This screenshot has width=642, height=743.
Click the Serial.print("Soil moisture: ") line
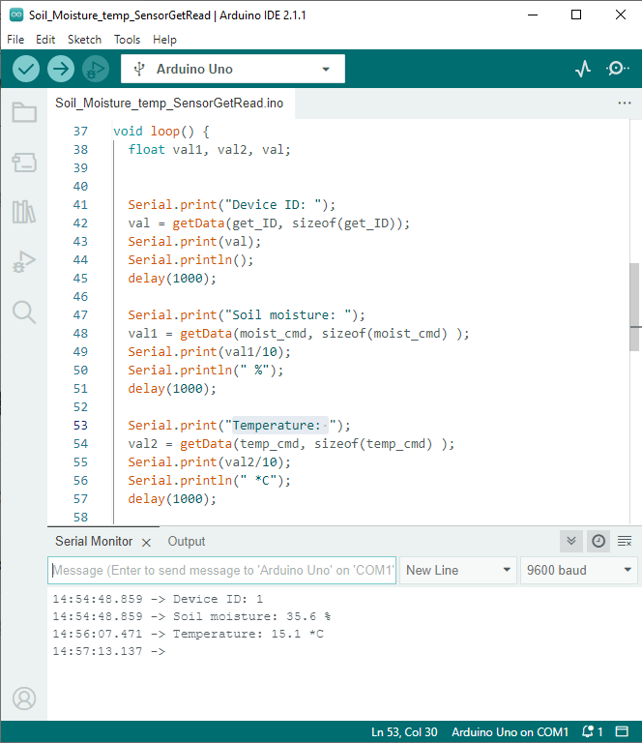coord(247,315)
